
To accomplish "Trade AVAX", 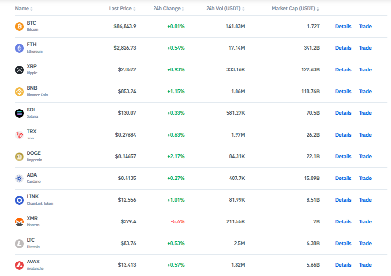I will (x=365, y=265).
